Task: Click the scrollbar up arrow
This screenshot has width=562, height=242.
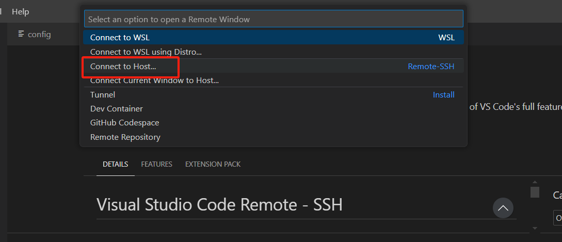Action: 535,182
